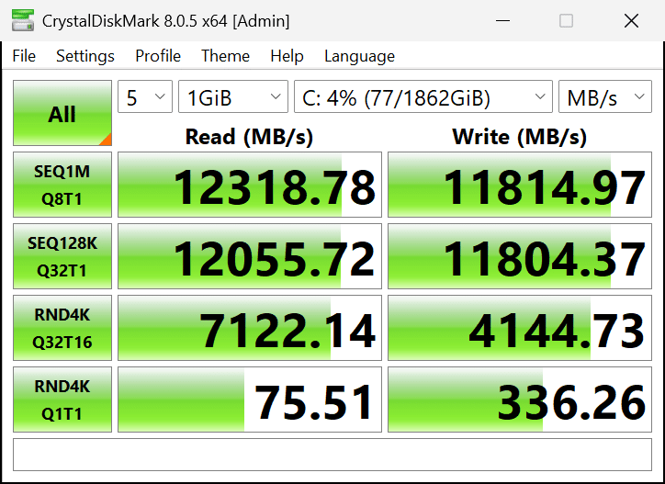Open the Help menu
The height and width of the screenshot is (484, 665).
click(287, 56)
